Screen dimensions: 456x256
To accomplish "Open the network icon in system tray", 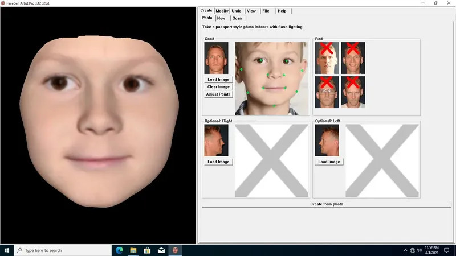I will coord(412,250).
